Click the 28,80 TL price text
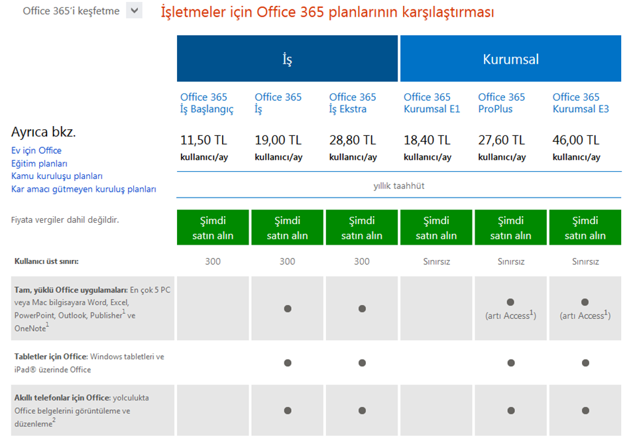 (353, 140)
